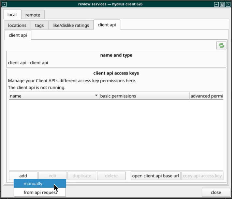
Task: Click the advanced permissions column header
Action: pyautogui.click(x=206, y=96)
